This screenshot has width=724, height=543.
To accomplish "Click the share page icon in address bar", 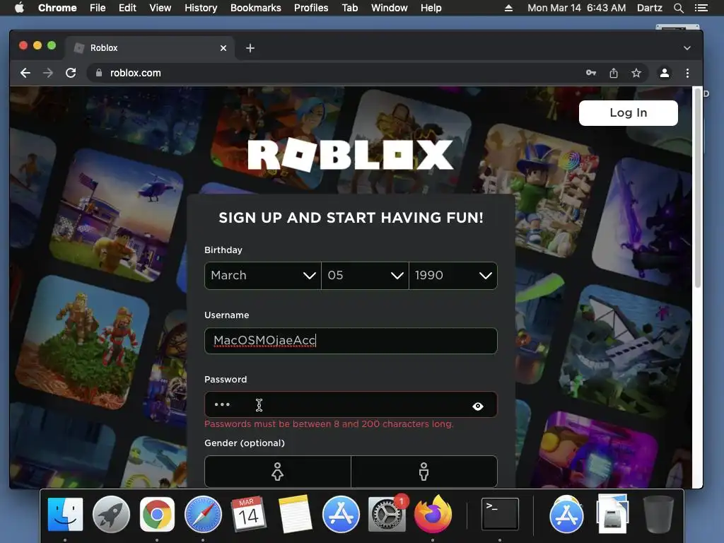I will [x=614, y=73].
